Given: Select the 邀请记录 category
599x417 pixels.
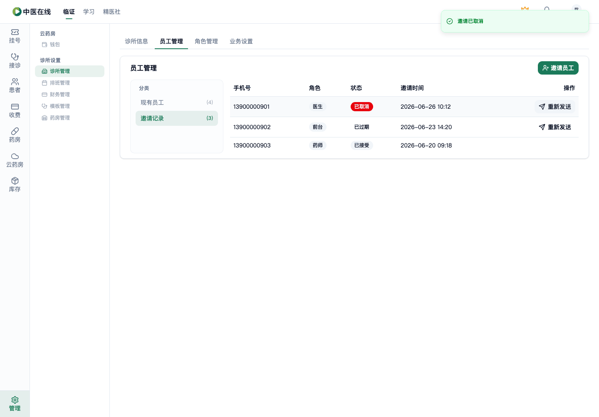Looking at the screenshot, I should point(177,118).
